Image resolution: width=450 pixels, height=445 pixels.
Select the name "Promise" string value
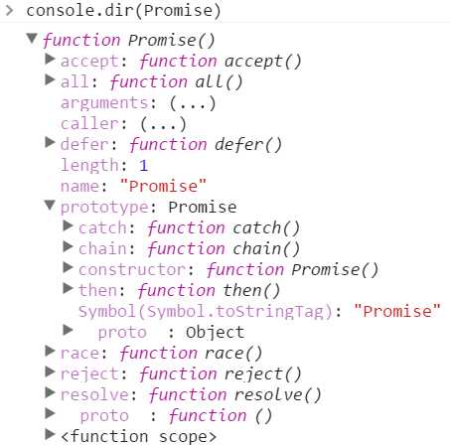[163, 186]
